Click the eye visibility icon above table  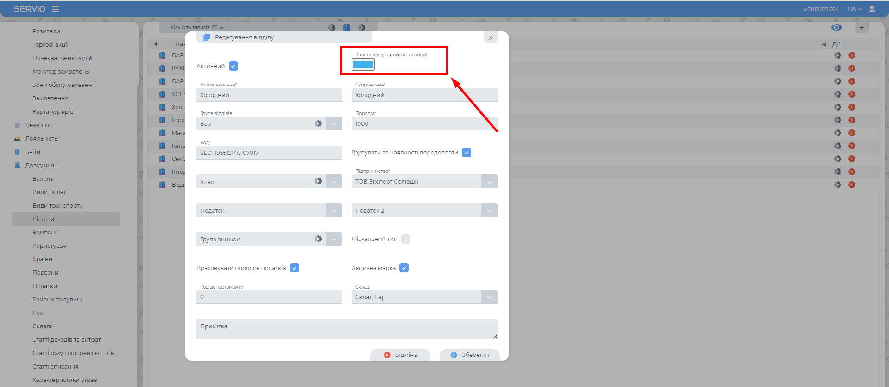pyautogui.click(x=836, y=28)
